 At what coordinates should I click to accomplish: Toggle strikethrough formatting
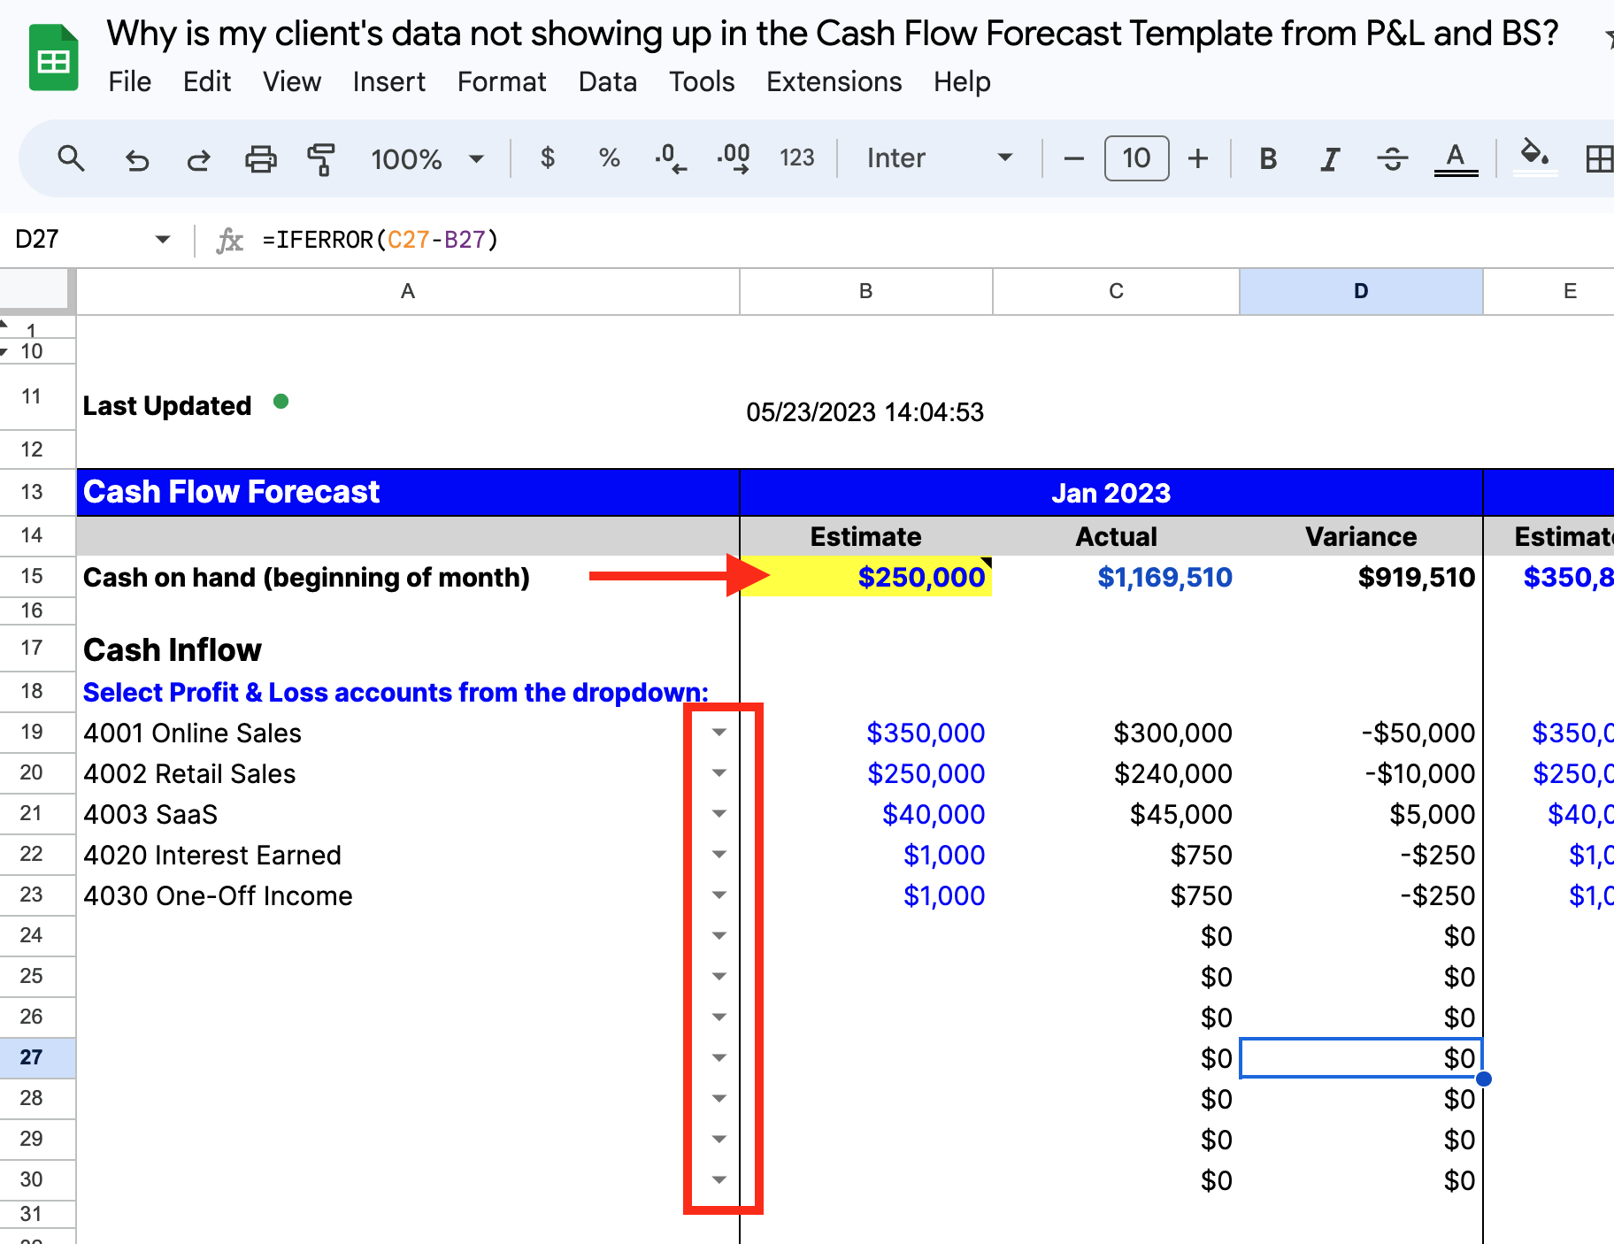point(1392,159)
